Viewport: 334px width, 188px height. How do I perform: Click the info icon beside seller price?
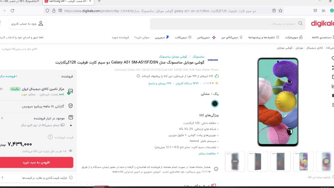tap(50, 137)
